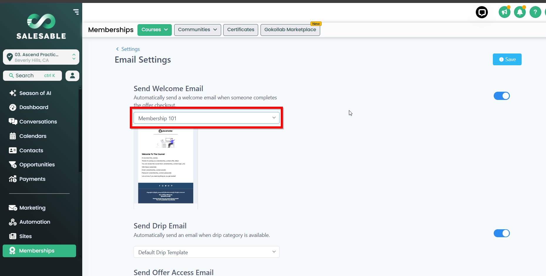
Task: Click the Dashboard gauge icon
Action: (13, 107)
